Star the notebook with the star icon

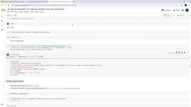click(66, 9)
